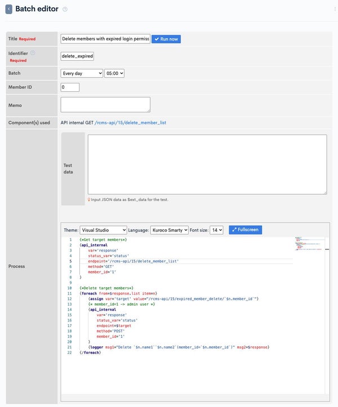Click the help icon beside Identifier
Screen dimensions: 338x407
(33, 53)
